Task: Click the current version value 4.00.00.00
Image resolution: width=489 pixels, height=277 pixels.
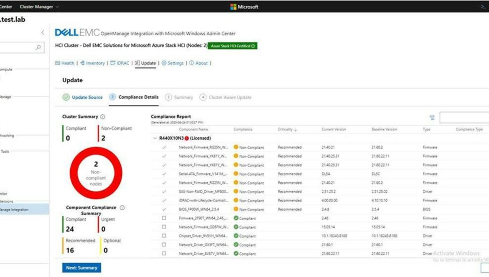Action: [329, 201]
